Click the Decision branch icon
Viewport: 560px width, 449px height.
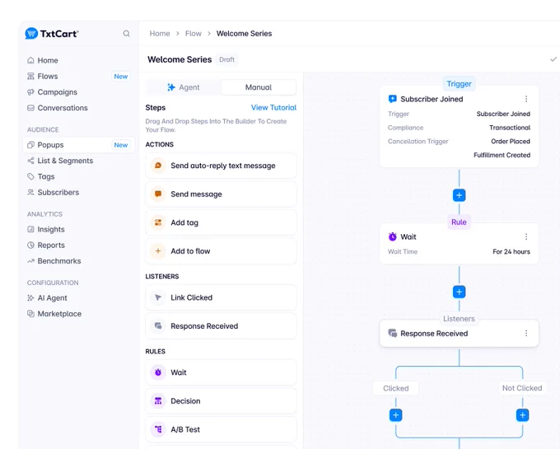coord(158,401)
